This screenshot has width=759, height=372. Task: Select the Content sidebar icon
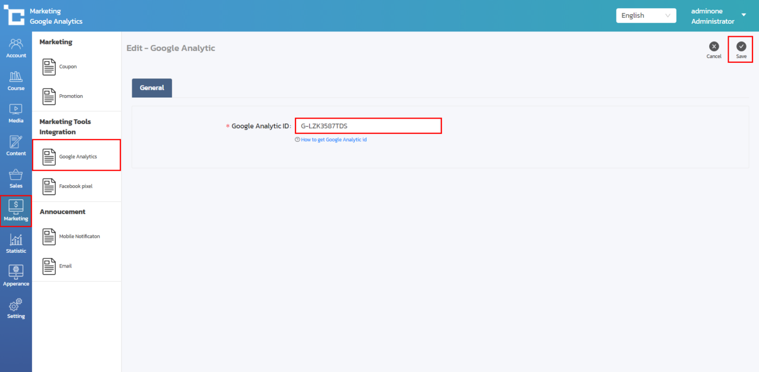[x=16, y=146]
